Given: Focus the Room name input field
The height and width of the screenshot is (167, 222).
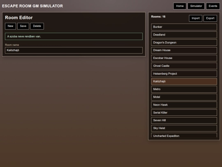Looking at the screenshot, I should [74, 50].
